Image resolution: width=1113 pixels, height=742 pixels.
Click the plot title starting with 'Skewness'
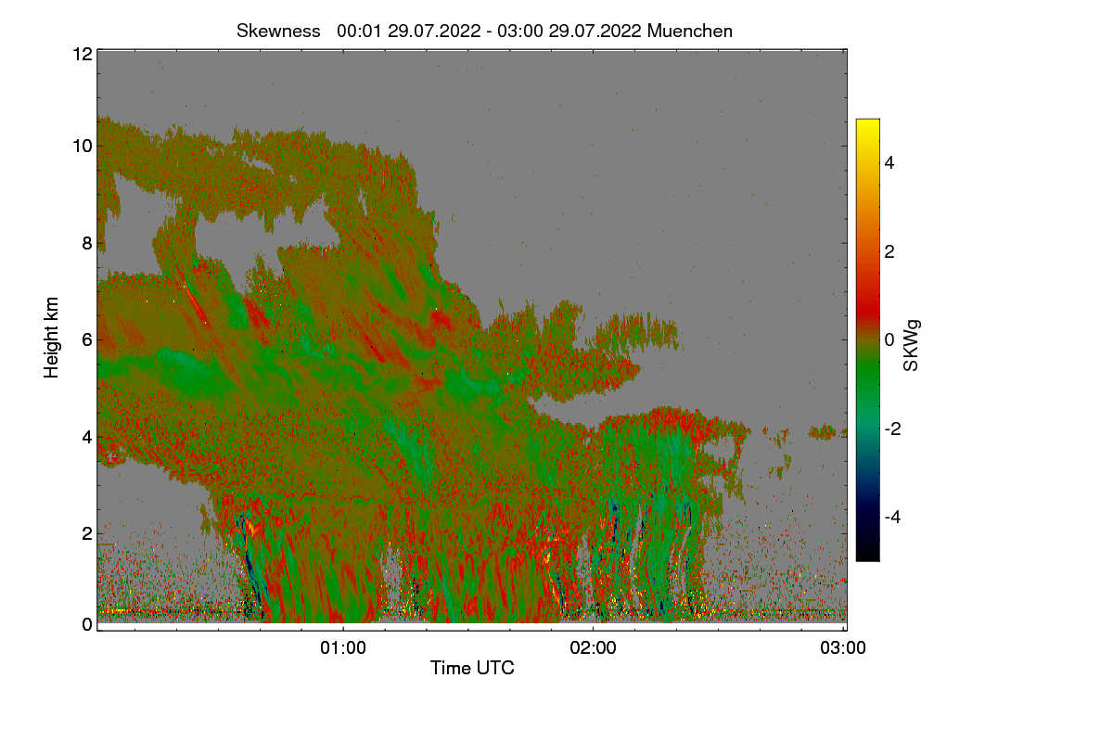[x=484, y=31]
